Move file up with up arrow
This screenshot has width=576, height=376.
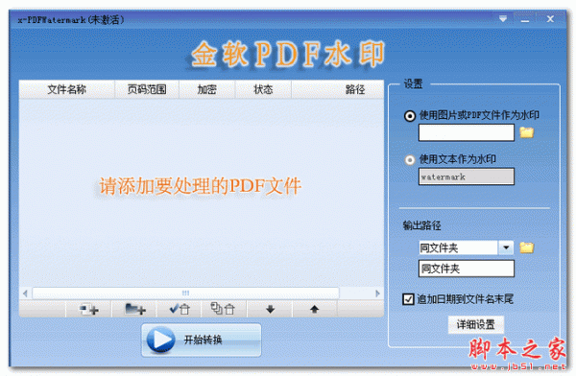point(315,309)
